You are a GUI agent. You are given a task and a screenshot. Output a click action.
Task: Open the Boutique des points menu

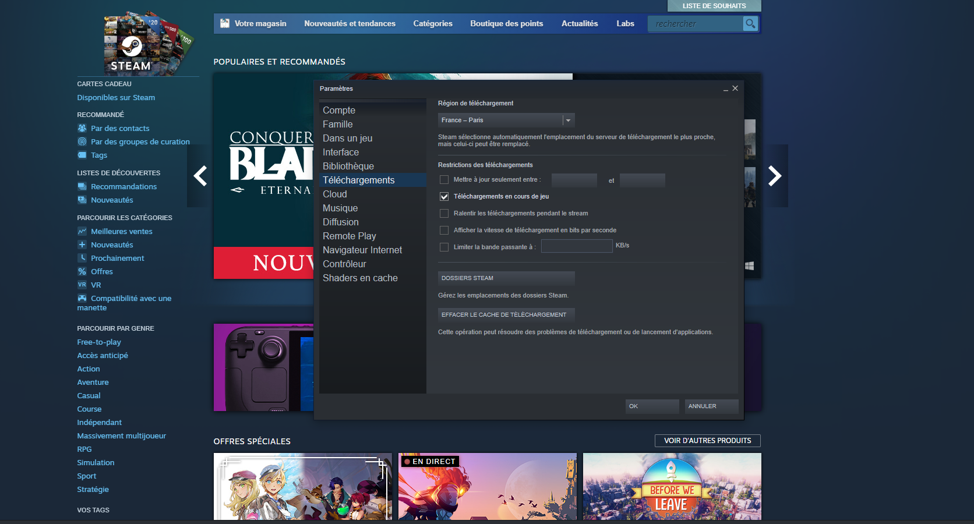[x=506, y=24]
